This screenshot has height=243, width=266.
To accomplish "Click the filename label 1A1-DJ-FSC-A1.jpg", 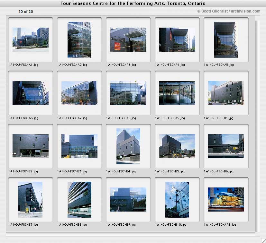I will 23,65.
